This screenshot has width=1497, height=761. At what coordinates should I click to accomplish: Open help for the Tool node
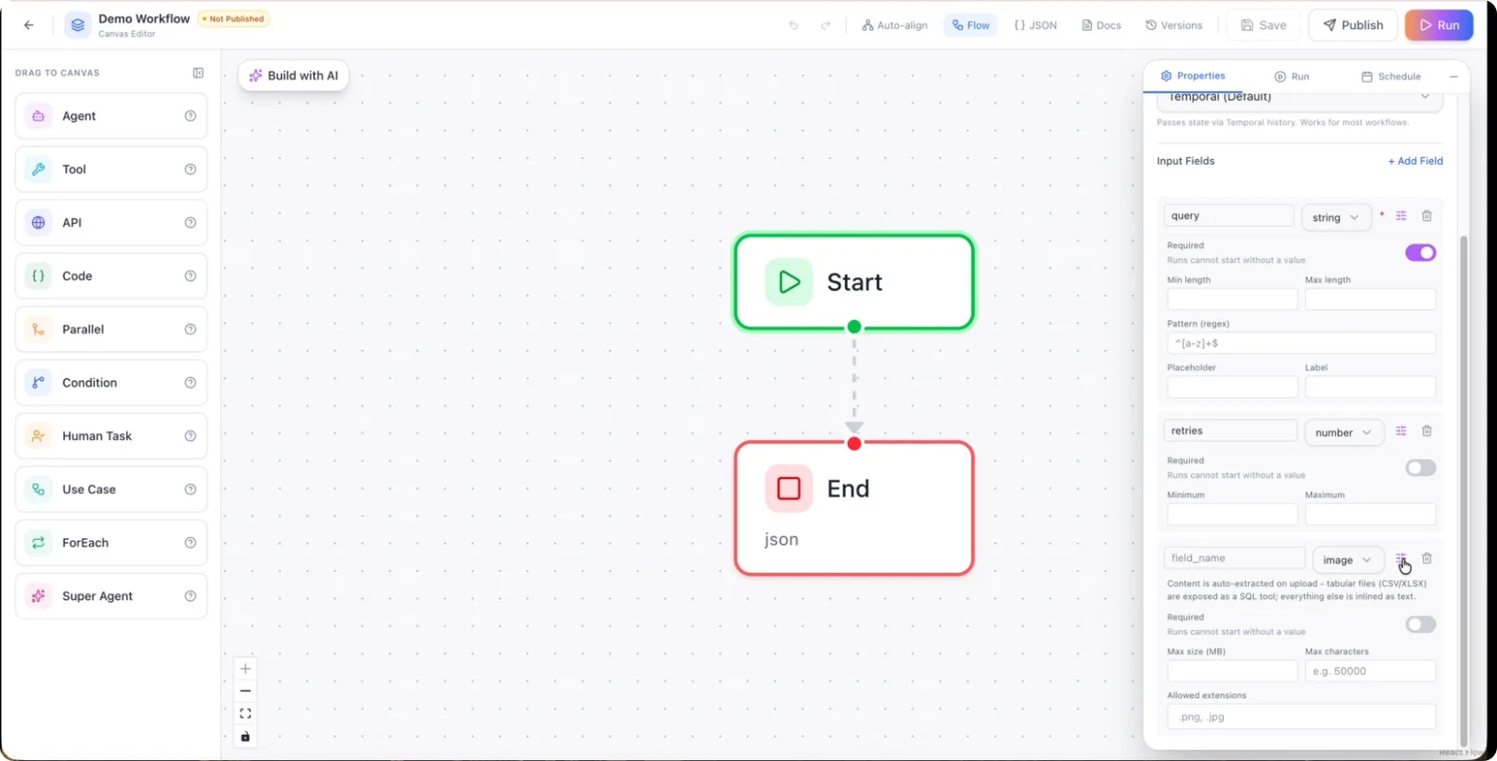[x=191, y=169]
